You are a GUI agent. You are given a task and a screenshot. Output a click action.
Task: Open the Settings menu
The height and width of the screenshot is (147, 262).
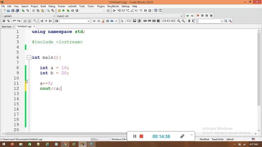click(x=126, y=7)
